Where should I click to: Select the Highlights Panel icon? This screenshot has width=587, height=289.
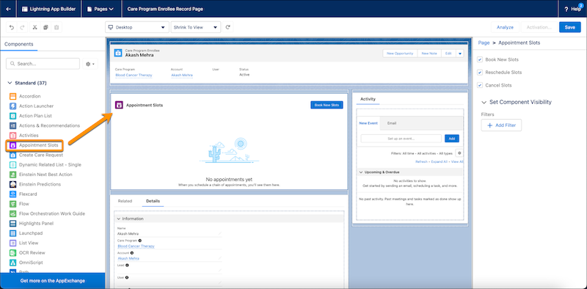tap(12, 224)
